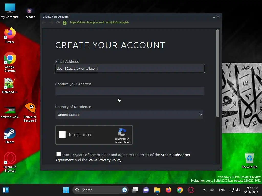Launch Firefox from desktop shortcut
This screenshot has height=196, width=262.
[x=10, y=35]
